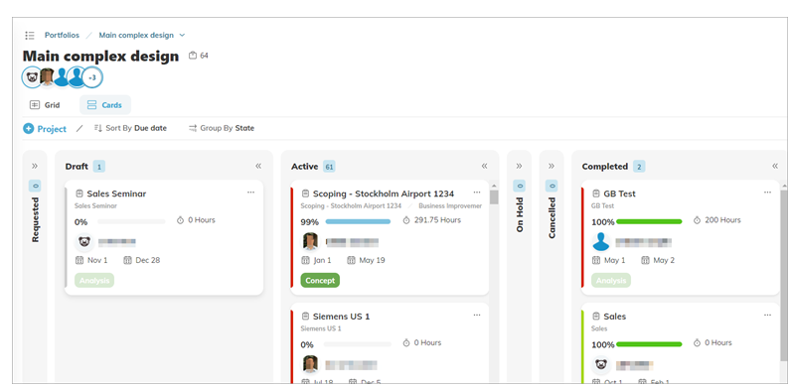Click the Concept tag on the Stockholm Airport card
This screenshot has height=387, width=790.
point(320,280)
